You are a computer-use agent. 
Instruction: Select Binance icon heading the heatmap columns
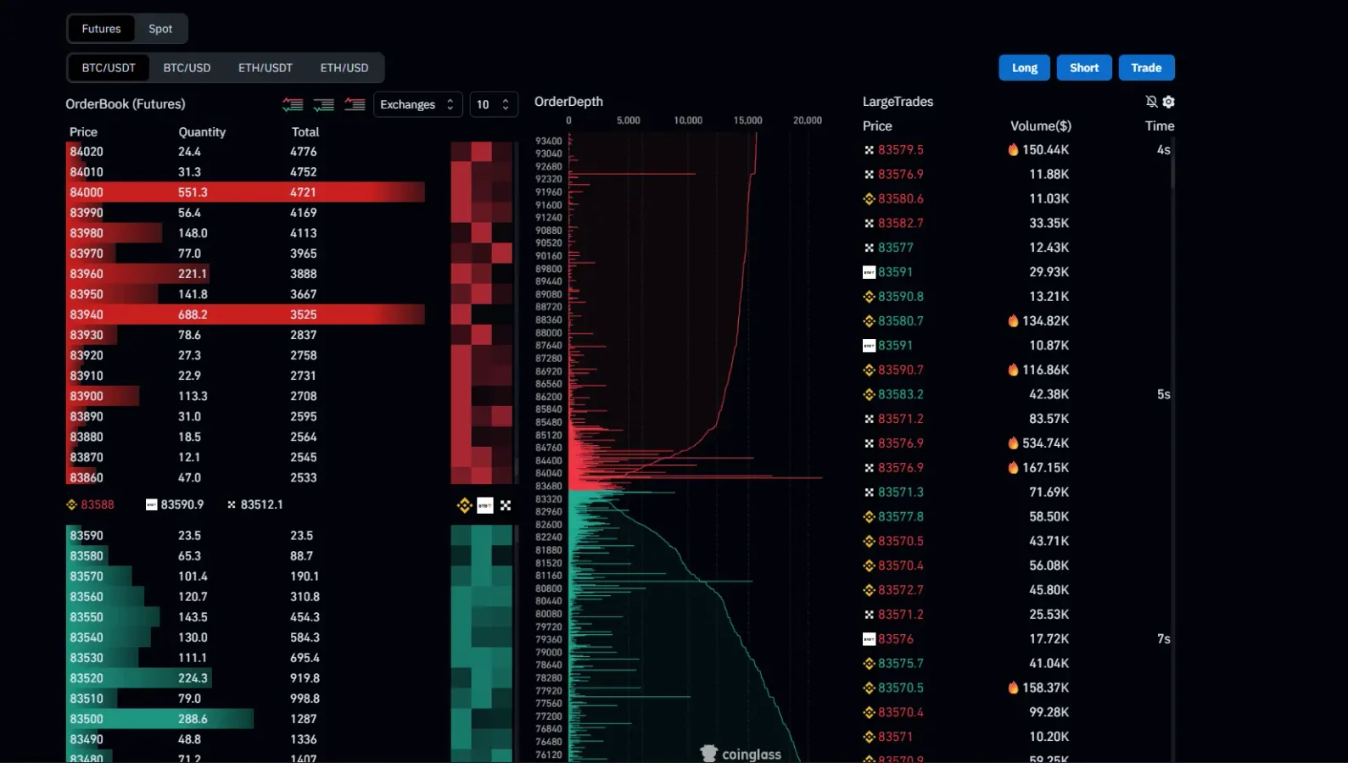pos(464,505)
